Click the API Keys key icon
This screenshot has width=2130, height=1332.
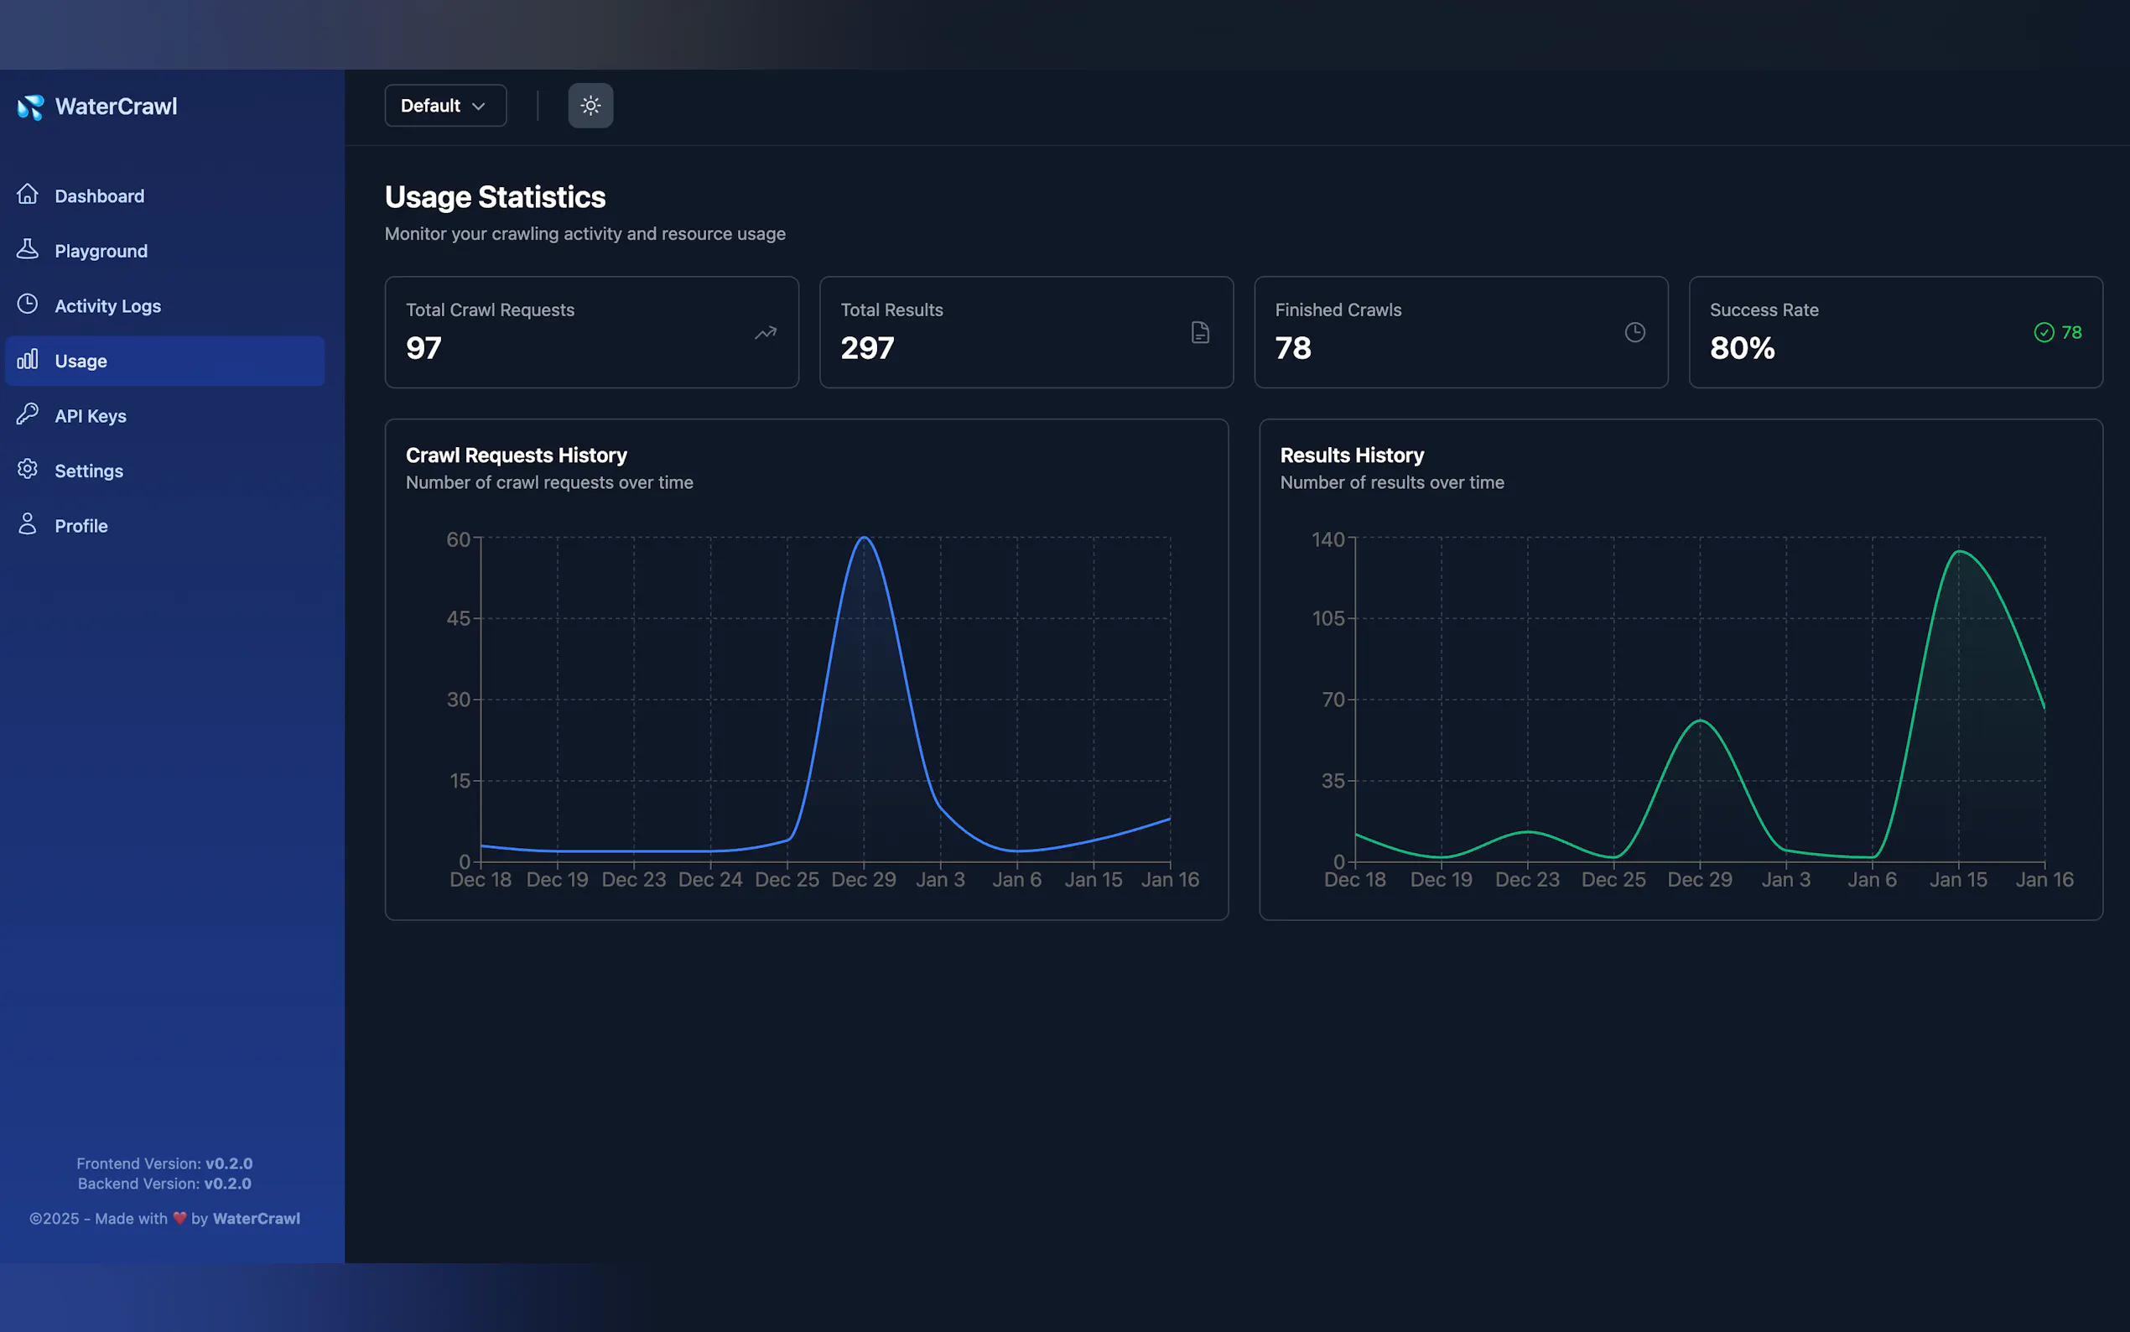(x=28, y=414)
